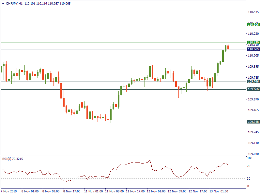This screenshot has height=195, width=261.
Task: Select the 109.746 level price label
Action: pos(253,82)
